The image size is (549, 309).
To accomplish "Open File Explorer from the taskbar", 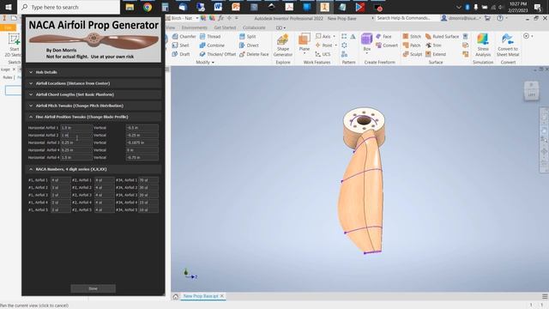I will (x=130, y=7).
